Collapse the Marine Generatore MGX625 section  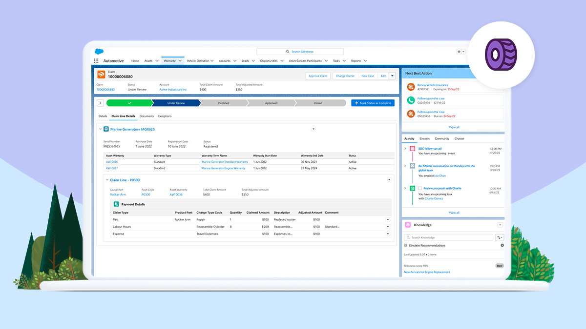coord(101,129)
